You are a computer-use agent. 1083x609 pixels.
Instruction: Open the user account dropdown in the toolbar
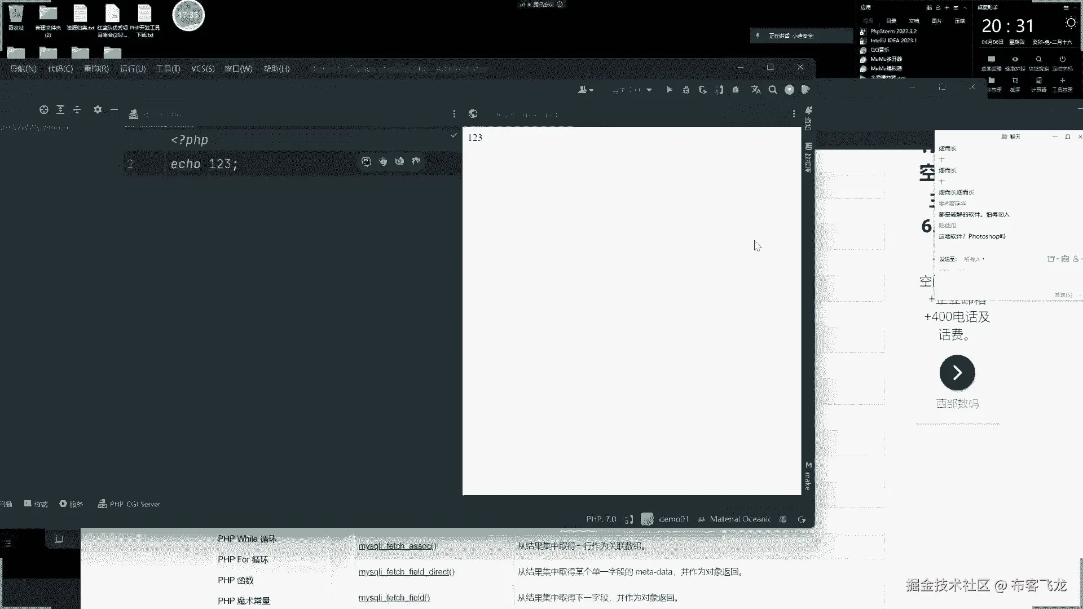tap(585, 90)
